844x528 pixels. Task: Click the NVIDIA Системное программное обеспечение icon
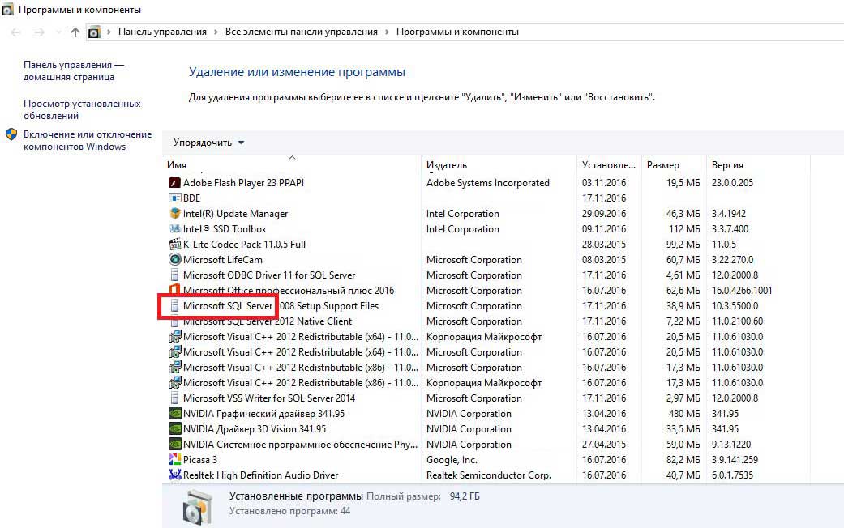coord(174,445)
